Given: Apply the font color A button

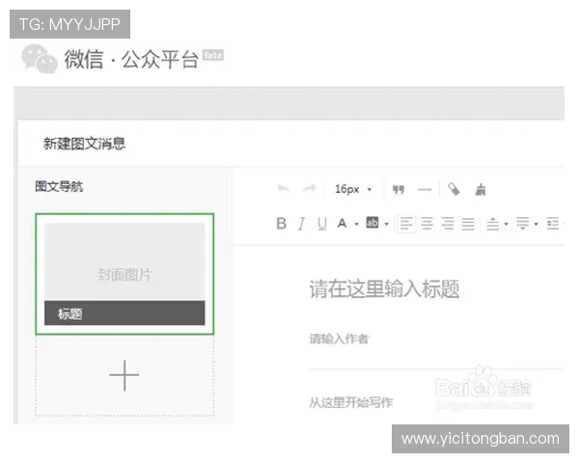Looking at the screenshot, I should (342, 224).
